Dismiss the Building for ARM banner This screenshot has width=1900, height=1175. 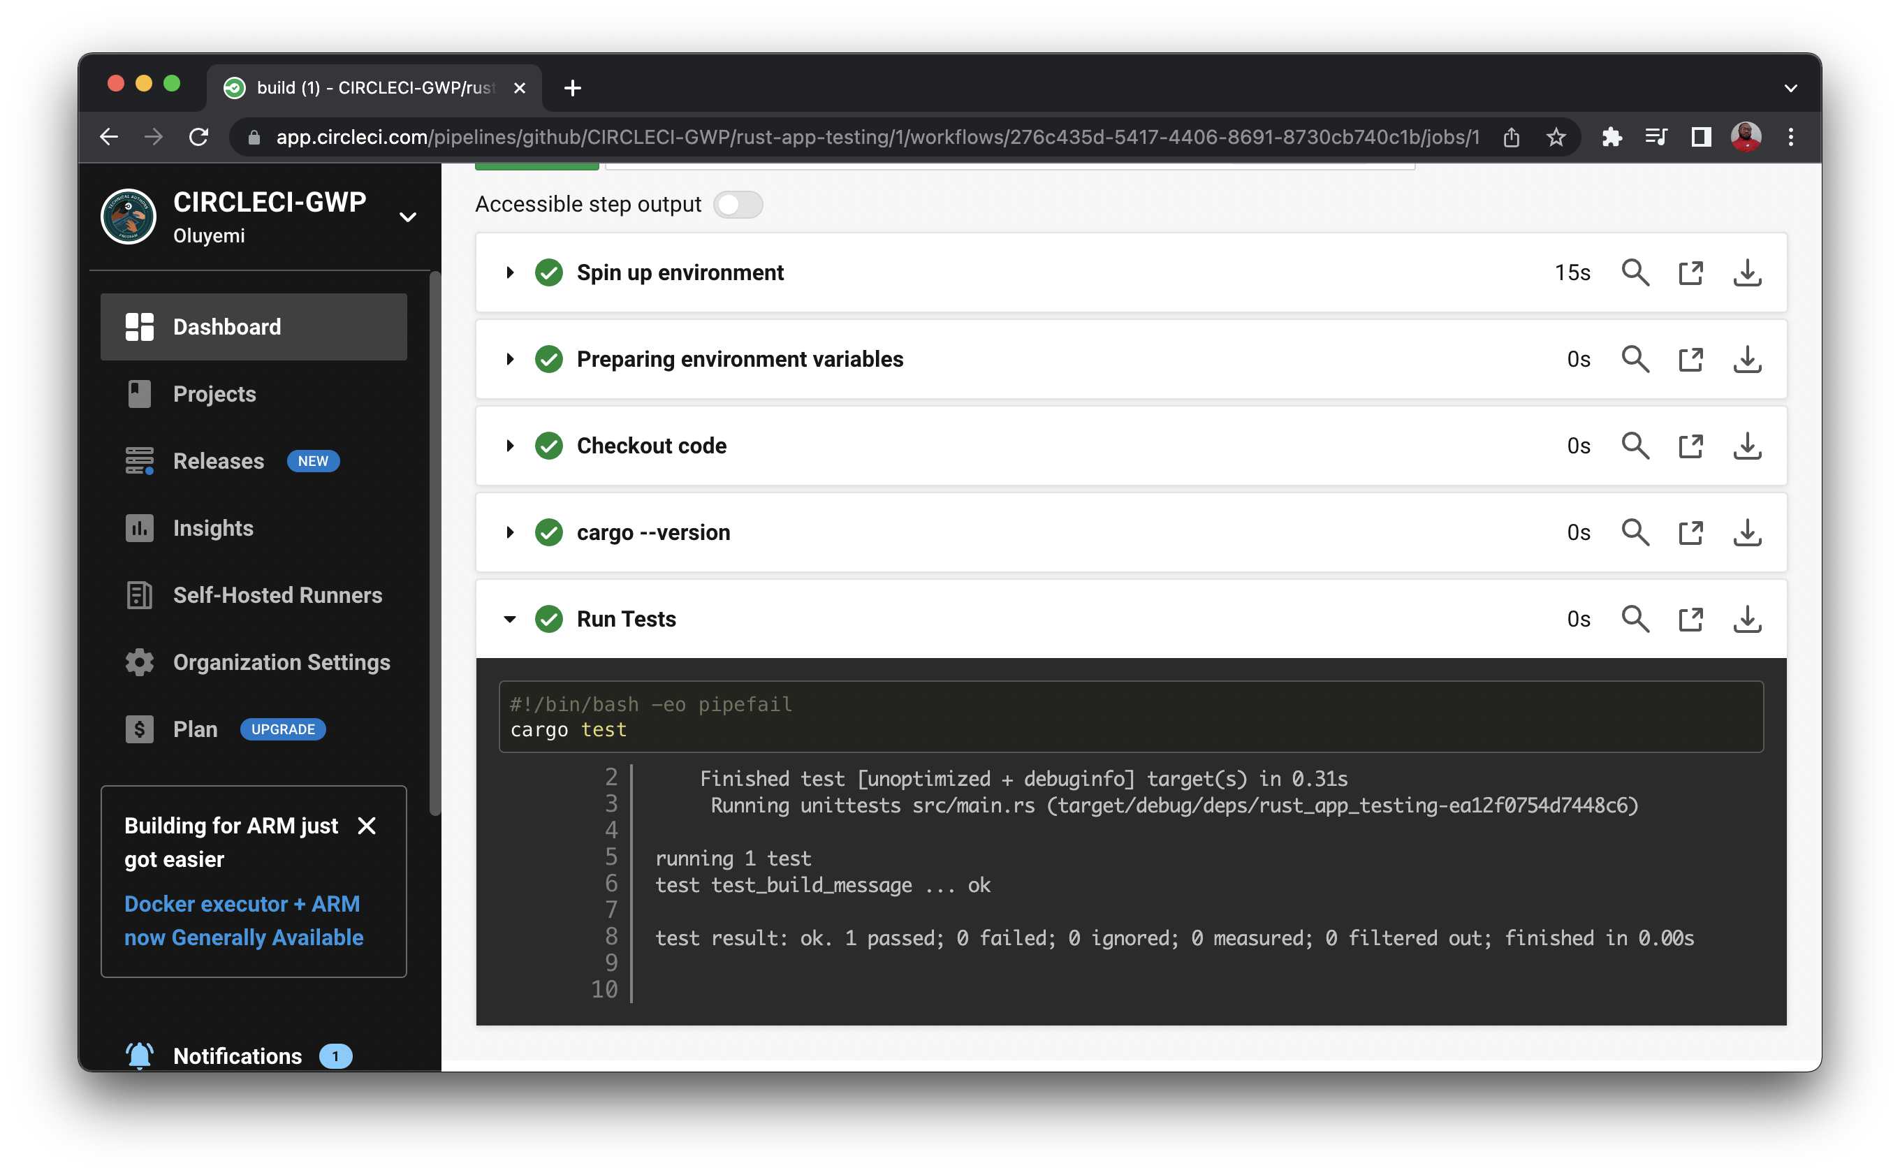pyautogui.click(x=367, y=825)
